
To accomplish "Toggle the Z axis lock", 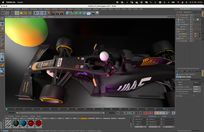I will point(44,13).
